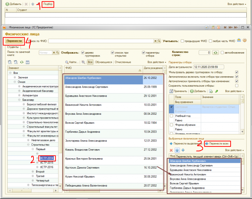Check the Форма обучения filter row checkbox
The image size is (252, 199).
(x=172, y=125)
